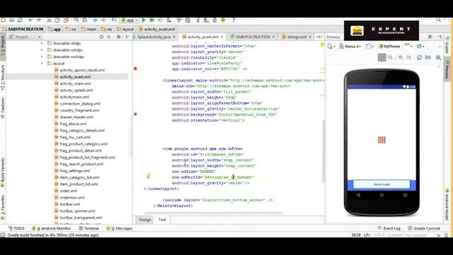Open the Android Monitor tool window
The width and height of the screenshot is (453, 255).
pos(51,228)
